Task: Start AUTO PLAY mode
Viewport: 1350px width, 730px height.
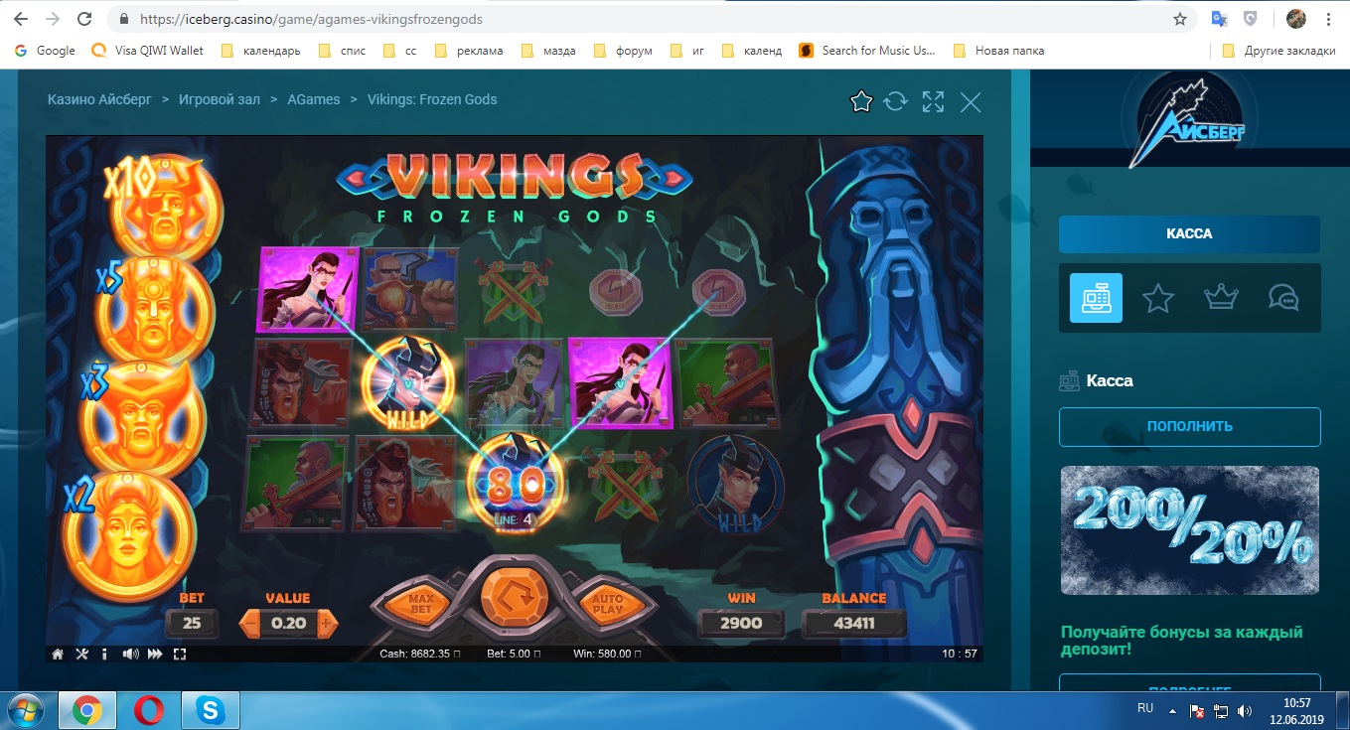Action: tap(606, 603)
